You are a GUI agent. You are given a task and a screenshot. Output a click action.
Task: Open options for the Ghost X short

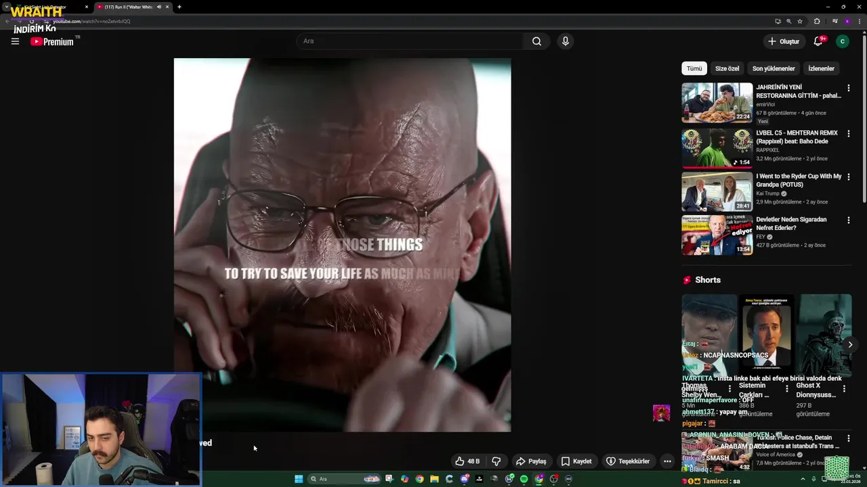844,389
